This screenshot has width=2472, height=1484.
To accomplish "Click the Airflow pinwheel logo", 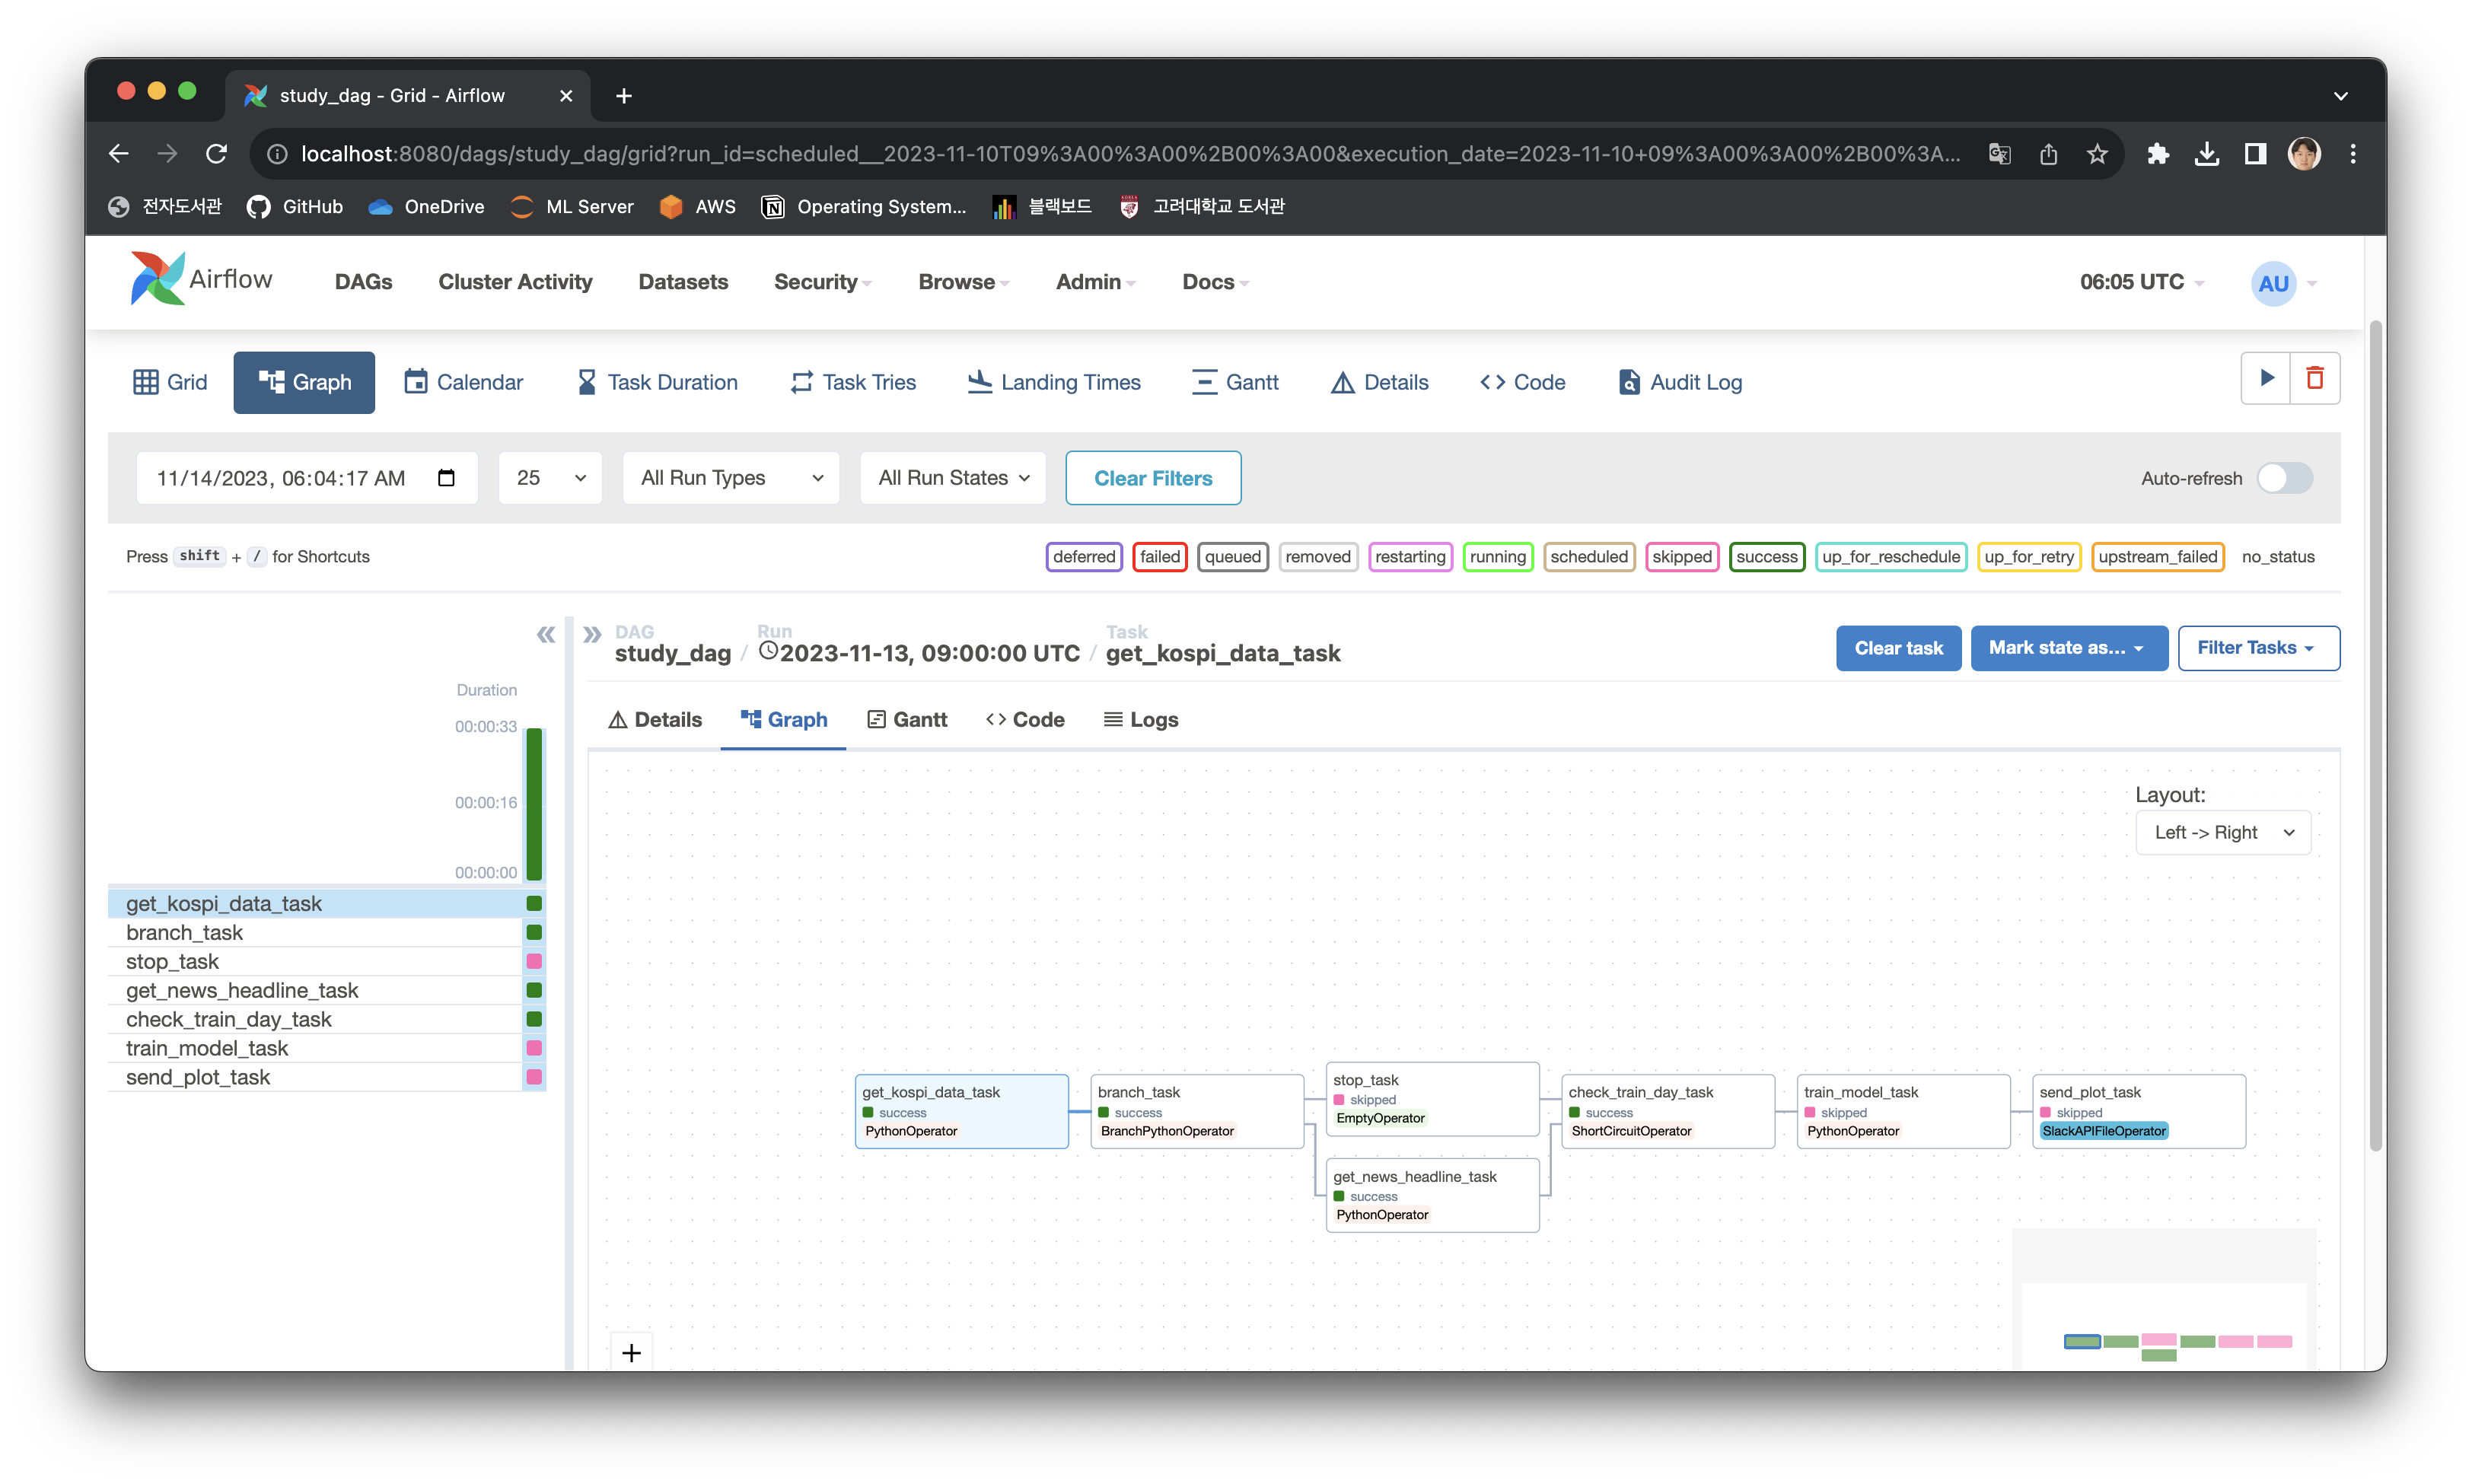I will coord(157,279).
